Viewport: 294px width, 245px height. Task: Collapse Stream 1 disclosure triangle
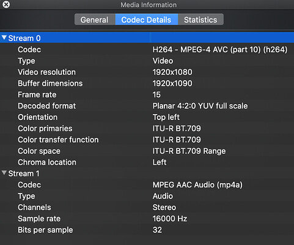pyautogui.click(x=4, y=173)
